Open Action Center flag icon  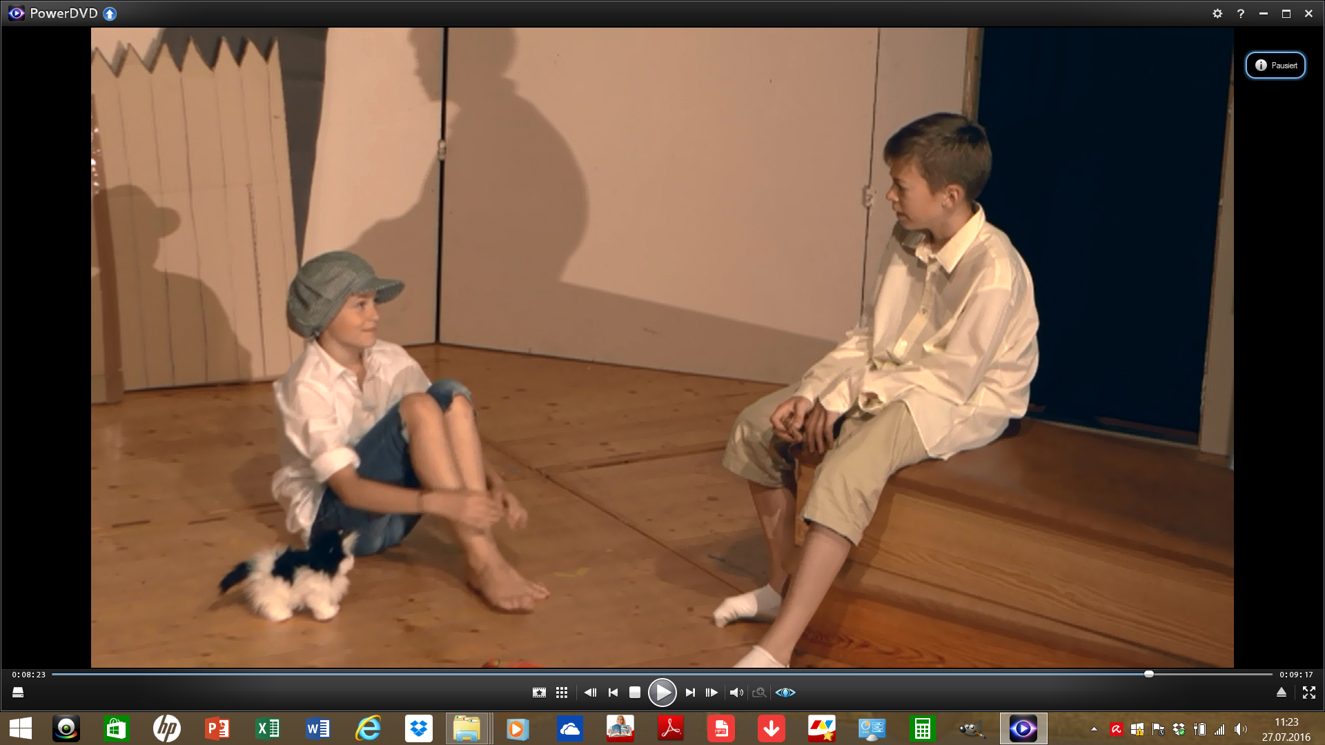(x=1158, y=729)
